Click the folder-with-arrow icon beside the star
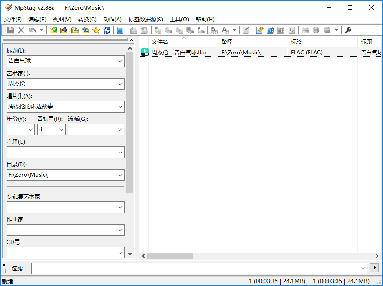This screenshot has height=286, width=383. tap(85, 30)
